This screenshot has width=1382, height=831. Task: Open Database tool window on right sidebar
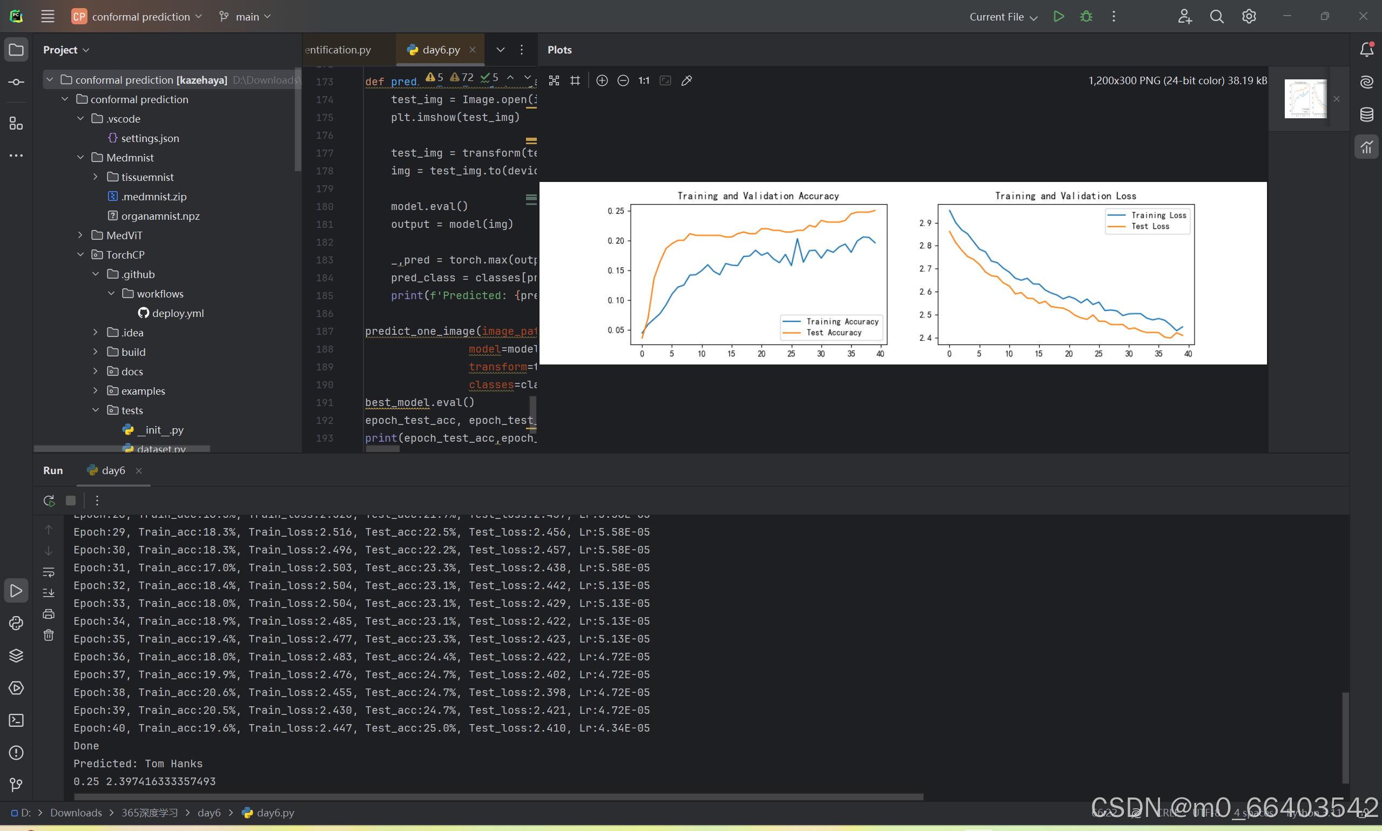1366,114
